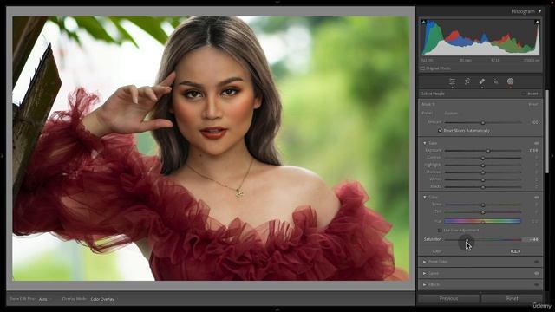Click the Color swatch picker box
This screenshot has width=555, height=312.
point(515,251)
